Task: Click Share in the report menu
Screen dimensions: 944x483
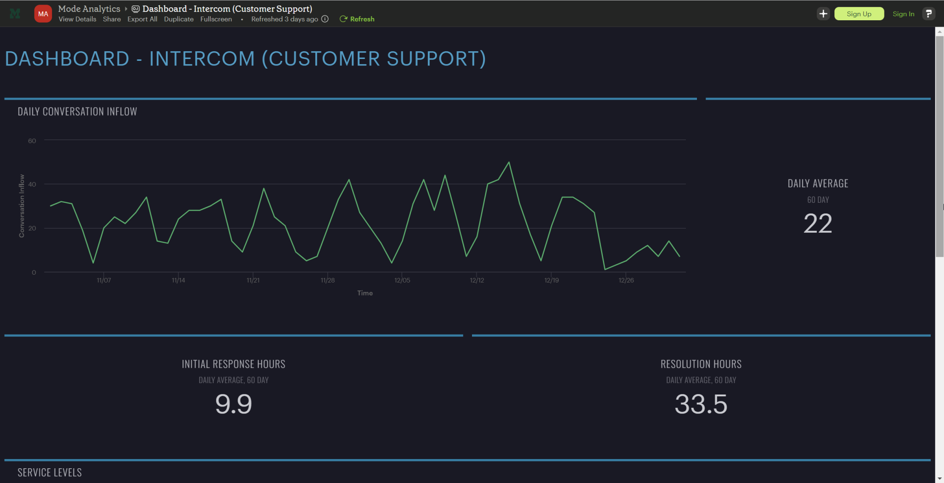Action: pos(112,19)
